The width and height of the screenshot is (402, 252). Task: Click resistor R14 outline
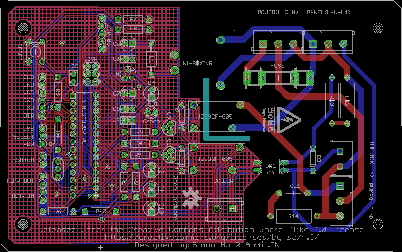pyautogui.click(x=294, y=216)
